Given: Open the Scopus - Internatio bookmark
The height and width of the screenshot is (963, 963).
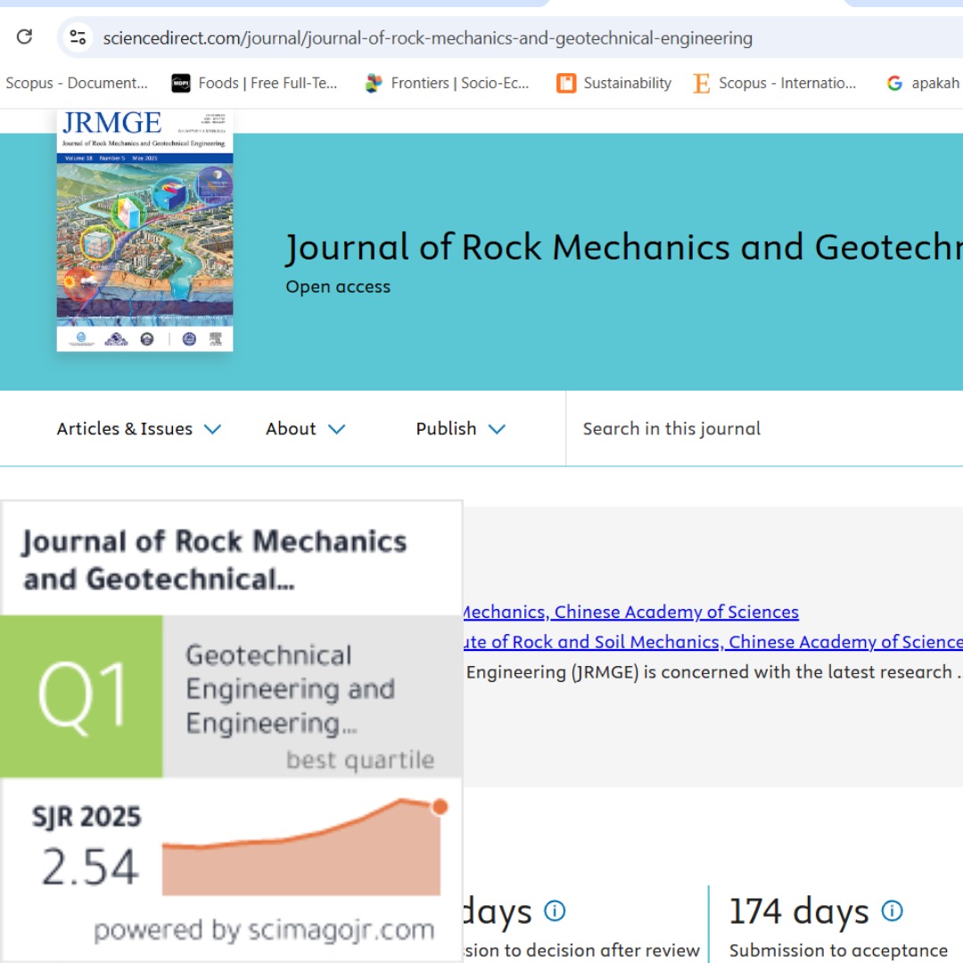Looking at the screenshot, I should (775, 83).
